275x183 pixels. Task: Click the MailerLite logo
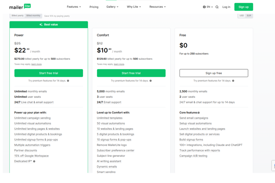pyautogui.click(x=20, y=7)
